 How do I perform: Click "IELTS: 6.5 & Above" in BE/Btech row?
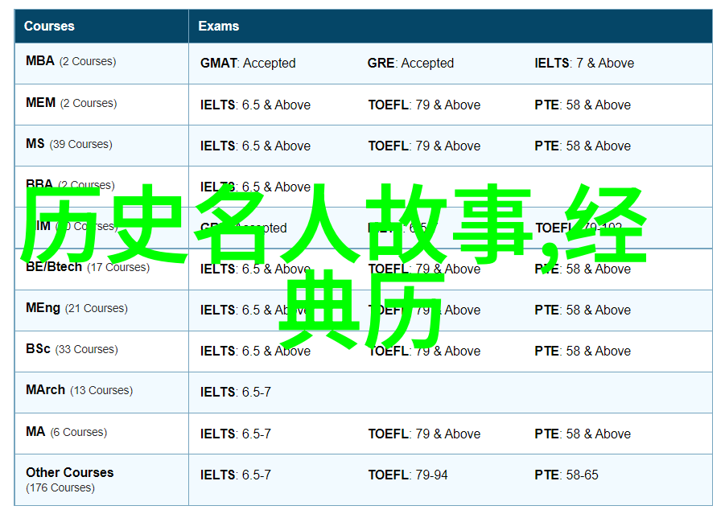[x=255, y=269]
